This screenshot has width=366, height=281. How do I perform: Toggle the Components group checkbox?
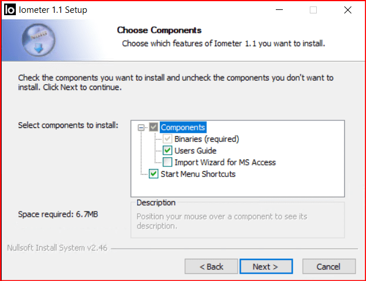[153, 127]
